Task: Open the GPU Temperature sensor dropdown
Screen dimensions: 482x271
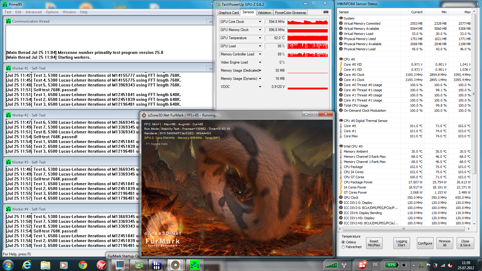Action: [260, 38]
